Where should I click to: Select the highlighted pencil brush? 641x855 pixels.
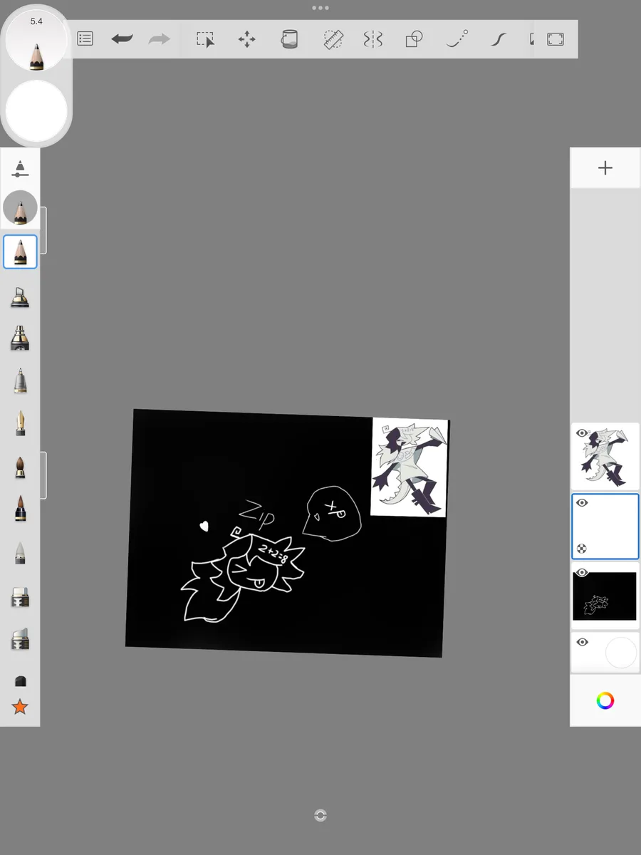pyautogui.click(x=20, y=252)
